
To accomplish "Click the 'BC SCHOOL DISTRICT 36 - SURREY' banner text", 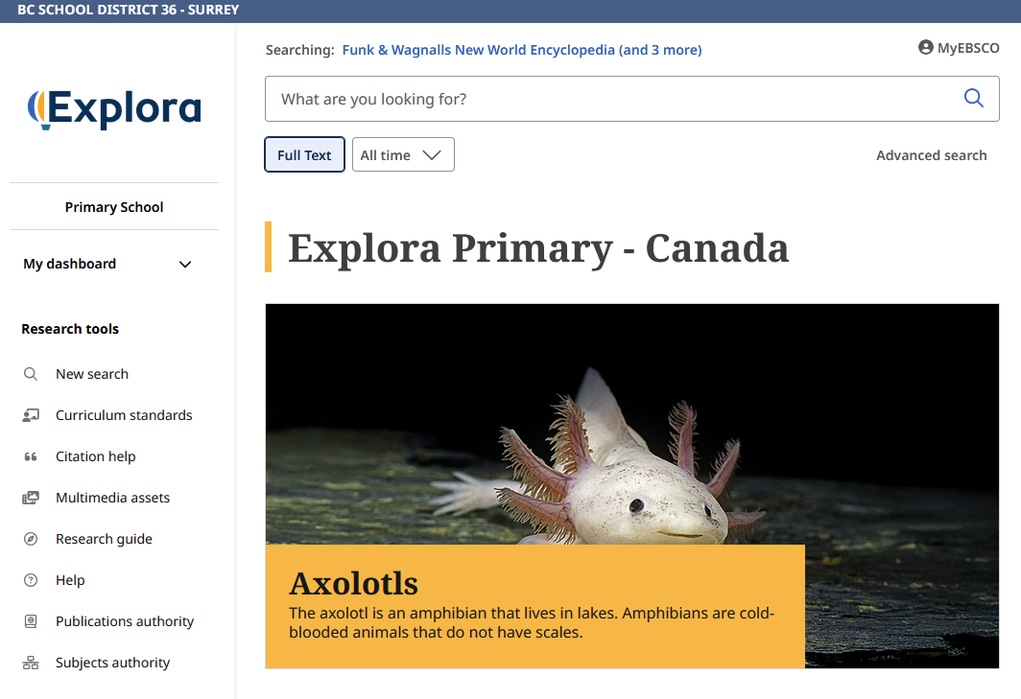I will pos(129,10).
